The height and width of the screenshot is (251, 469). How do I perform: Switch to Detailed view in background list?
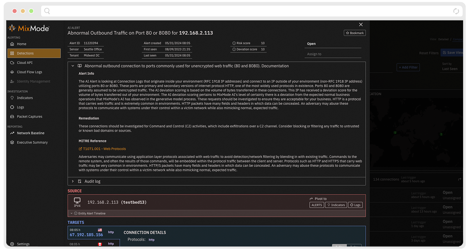[443, 39]
